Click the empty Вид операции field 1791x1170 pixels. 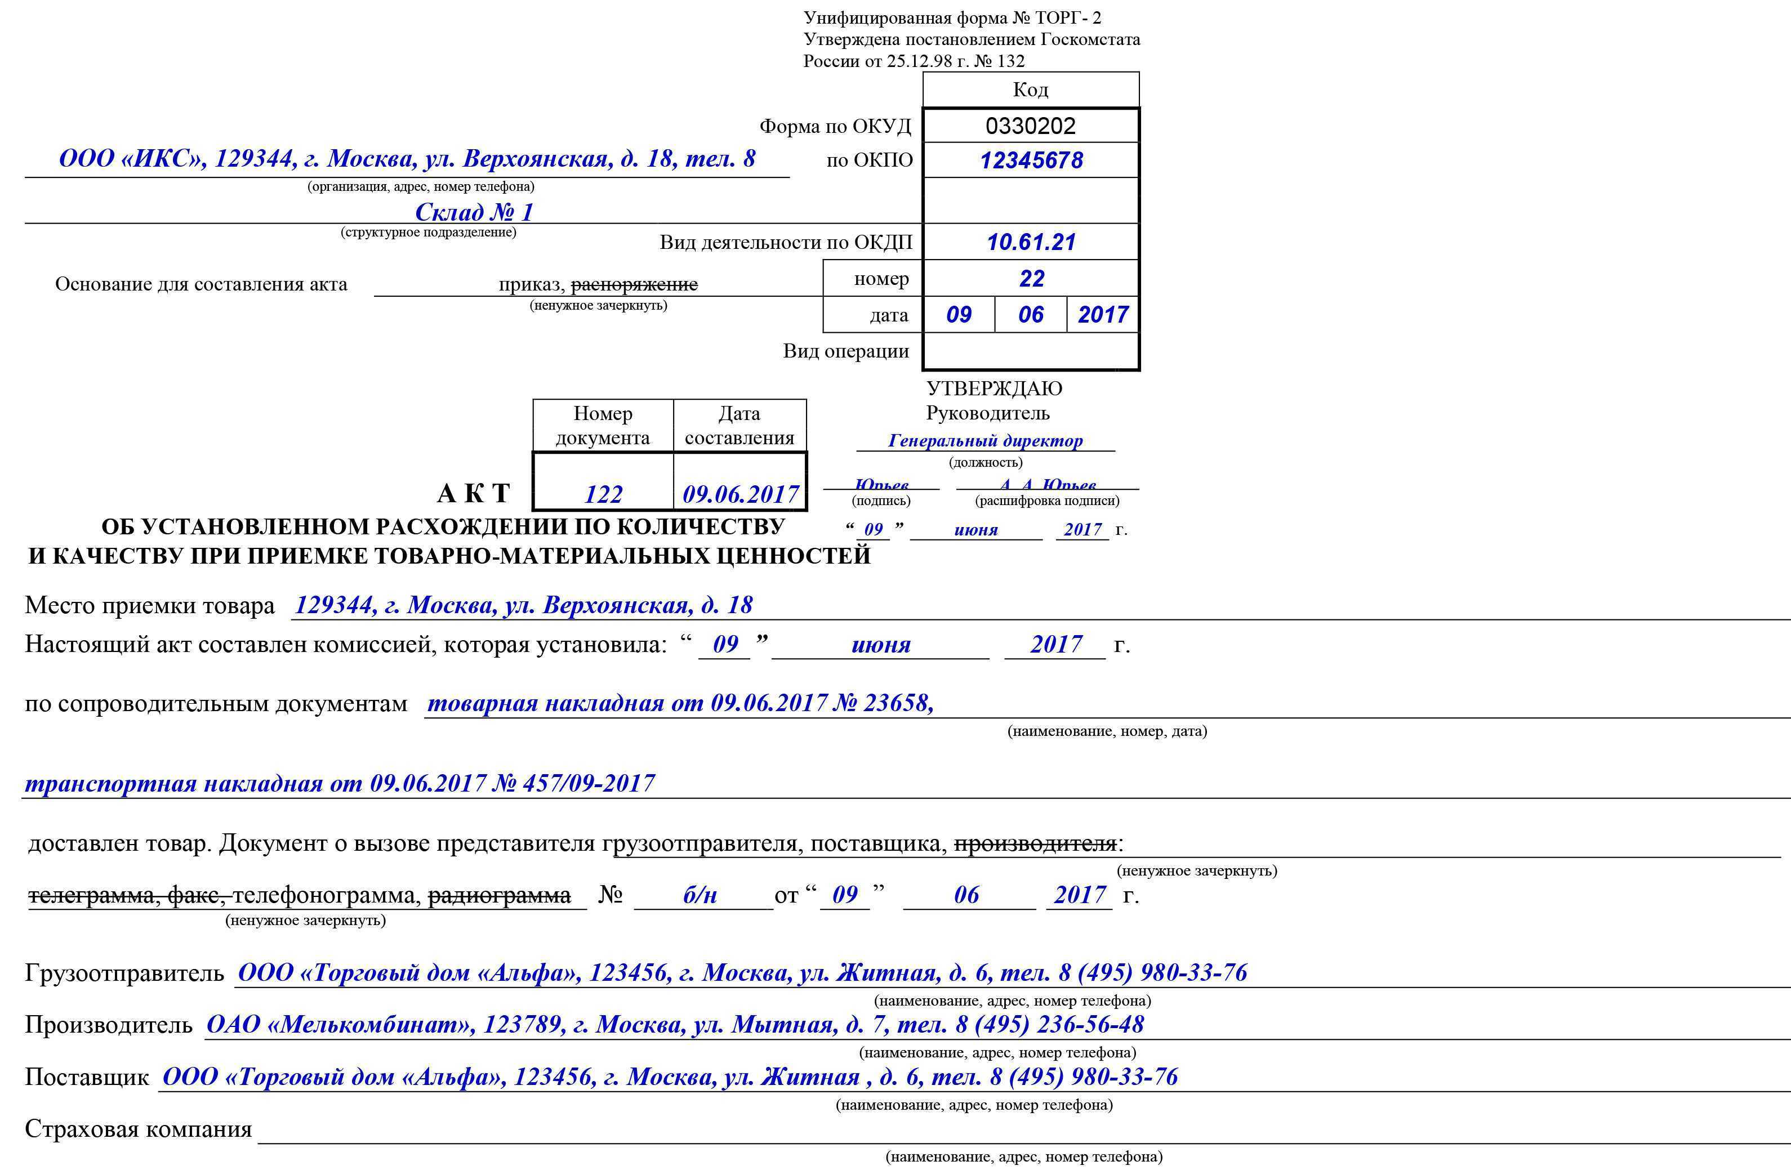click(x=1031, y=351)
